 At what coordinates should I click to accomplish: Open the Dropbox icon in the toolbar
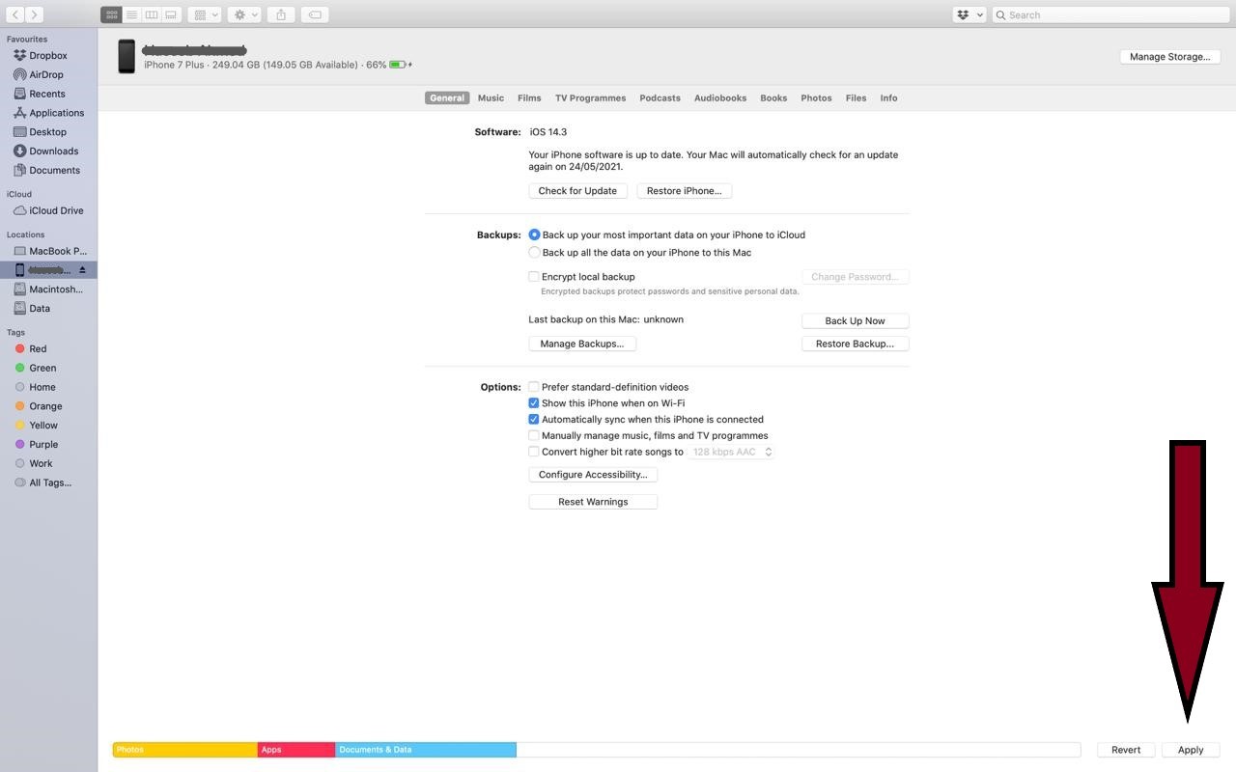(962, 14)
